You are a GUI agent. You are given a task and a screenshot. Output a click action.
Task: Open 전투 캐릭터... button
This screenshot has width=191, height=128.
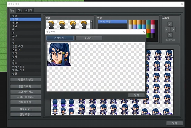coord(26,102)
